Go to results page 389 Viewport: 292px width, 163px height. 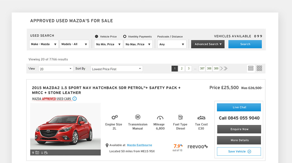[216, 68]
